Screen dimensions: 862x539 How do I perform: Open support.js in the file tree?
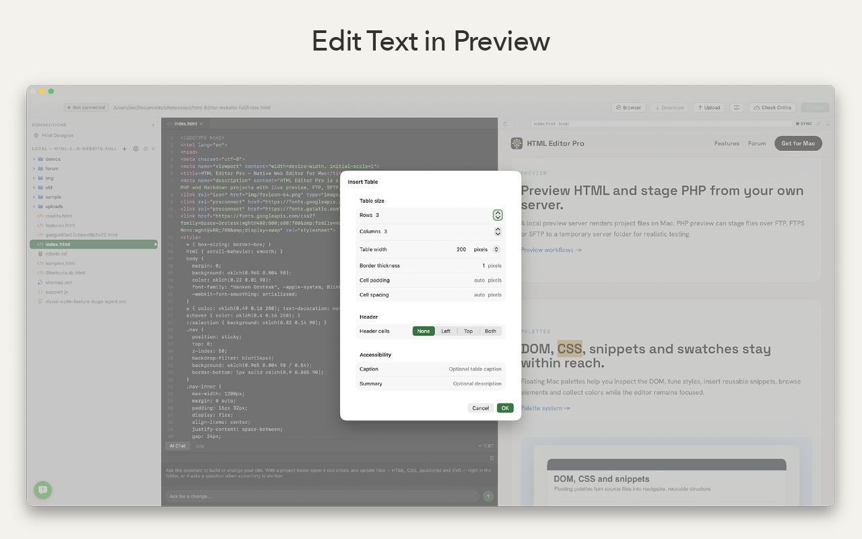(x=57, y=292)
